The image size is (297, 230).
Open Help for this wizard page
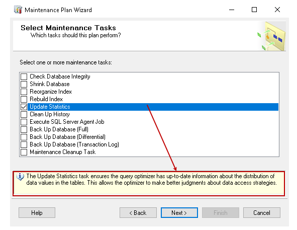(x=37, y=213)
